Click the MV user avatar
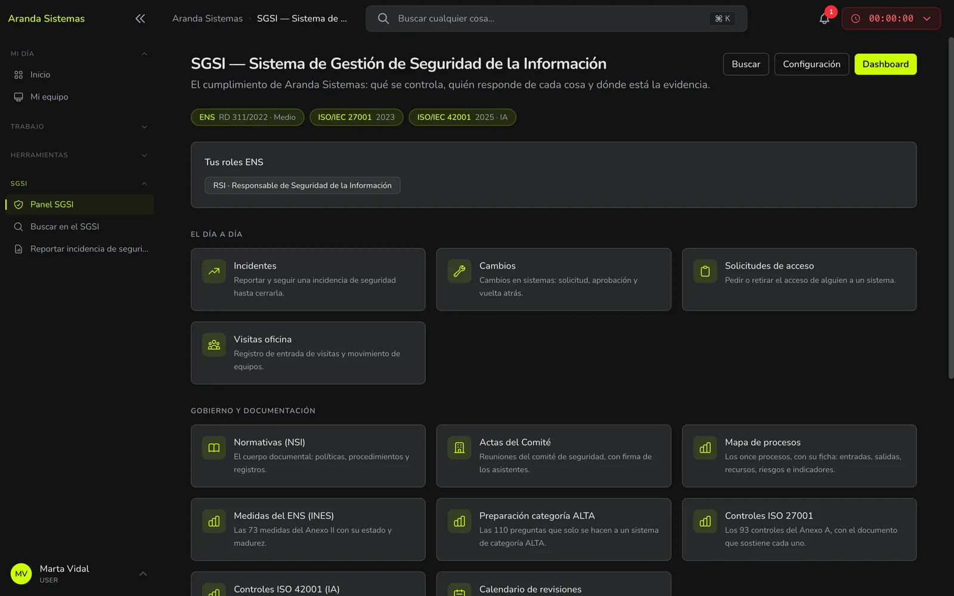The image size is (954, 596). pos(21,574)
